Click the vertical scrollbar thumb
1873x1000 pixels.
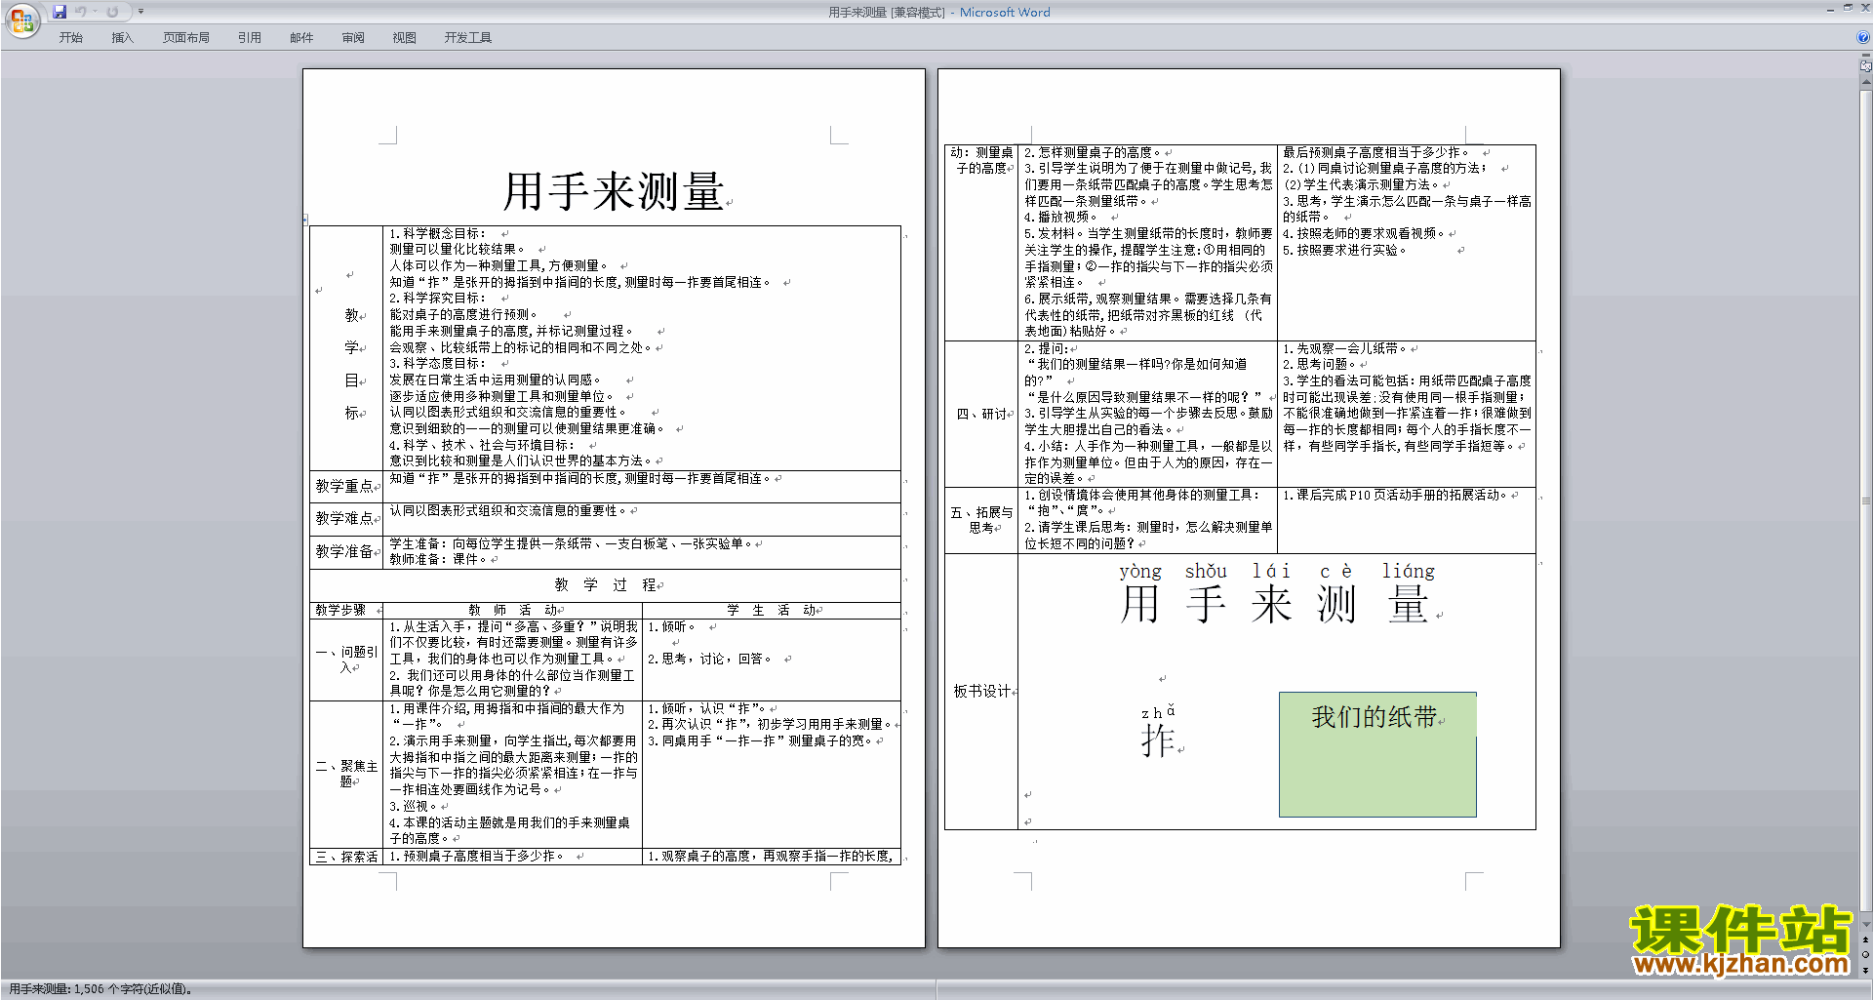[x=1866, y=502]
